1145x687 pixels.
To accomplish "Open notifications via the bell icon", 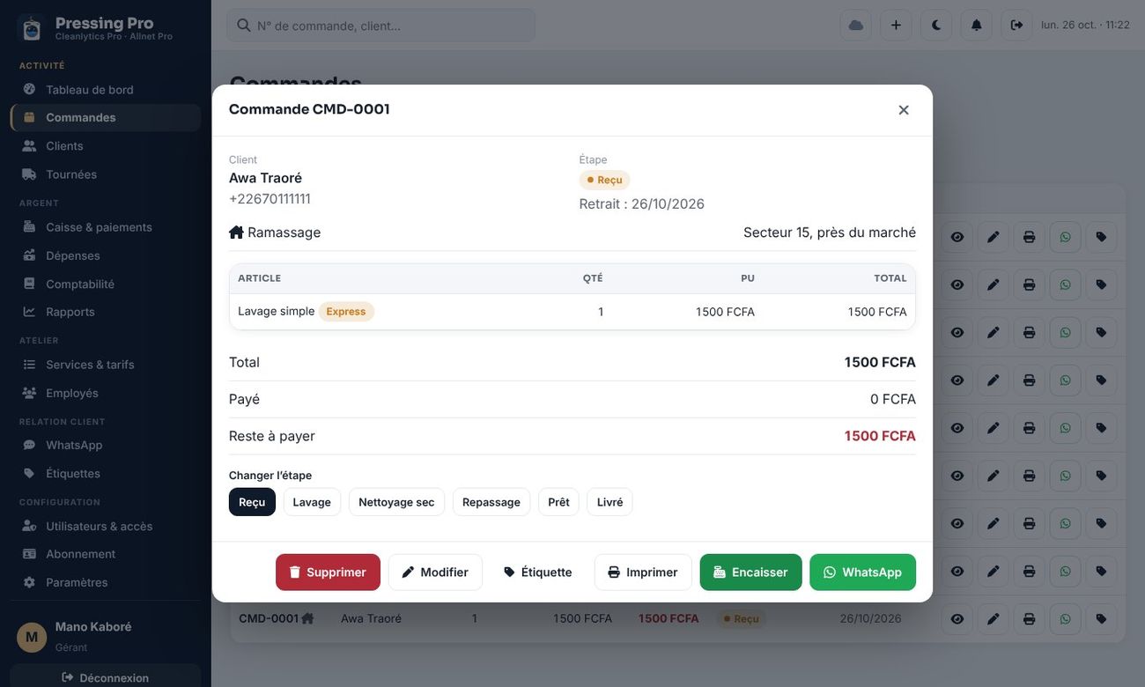I will tap(977, 25).
